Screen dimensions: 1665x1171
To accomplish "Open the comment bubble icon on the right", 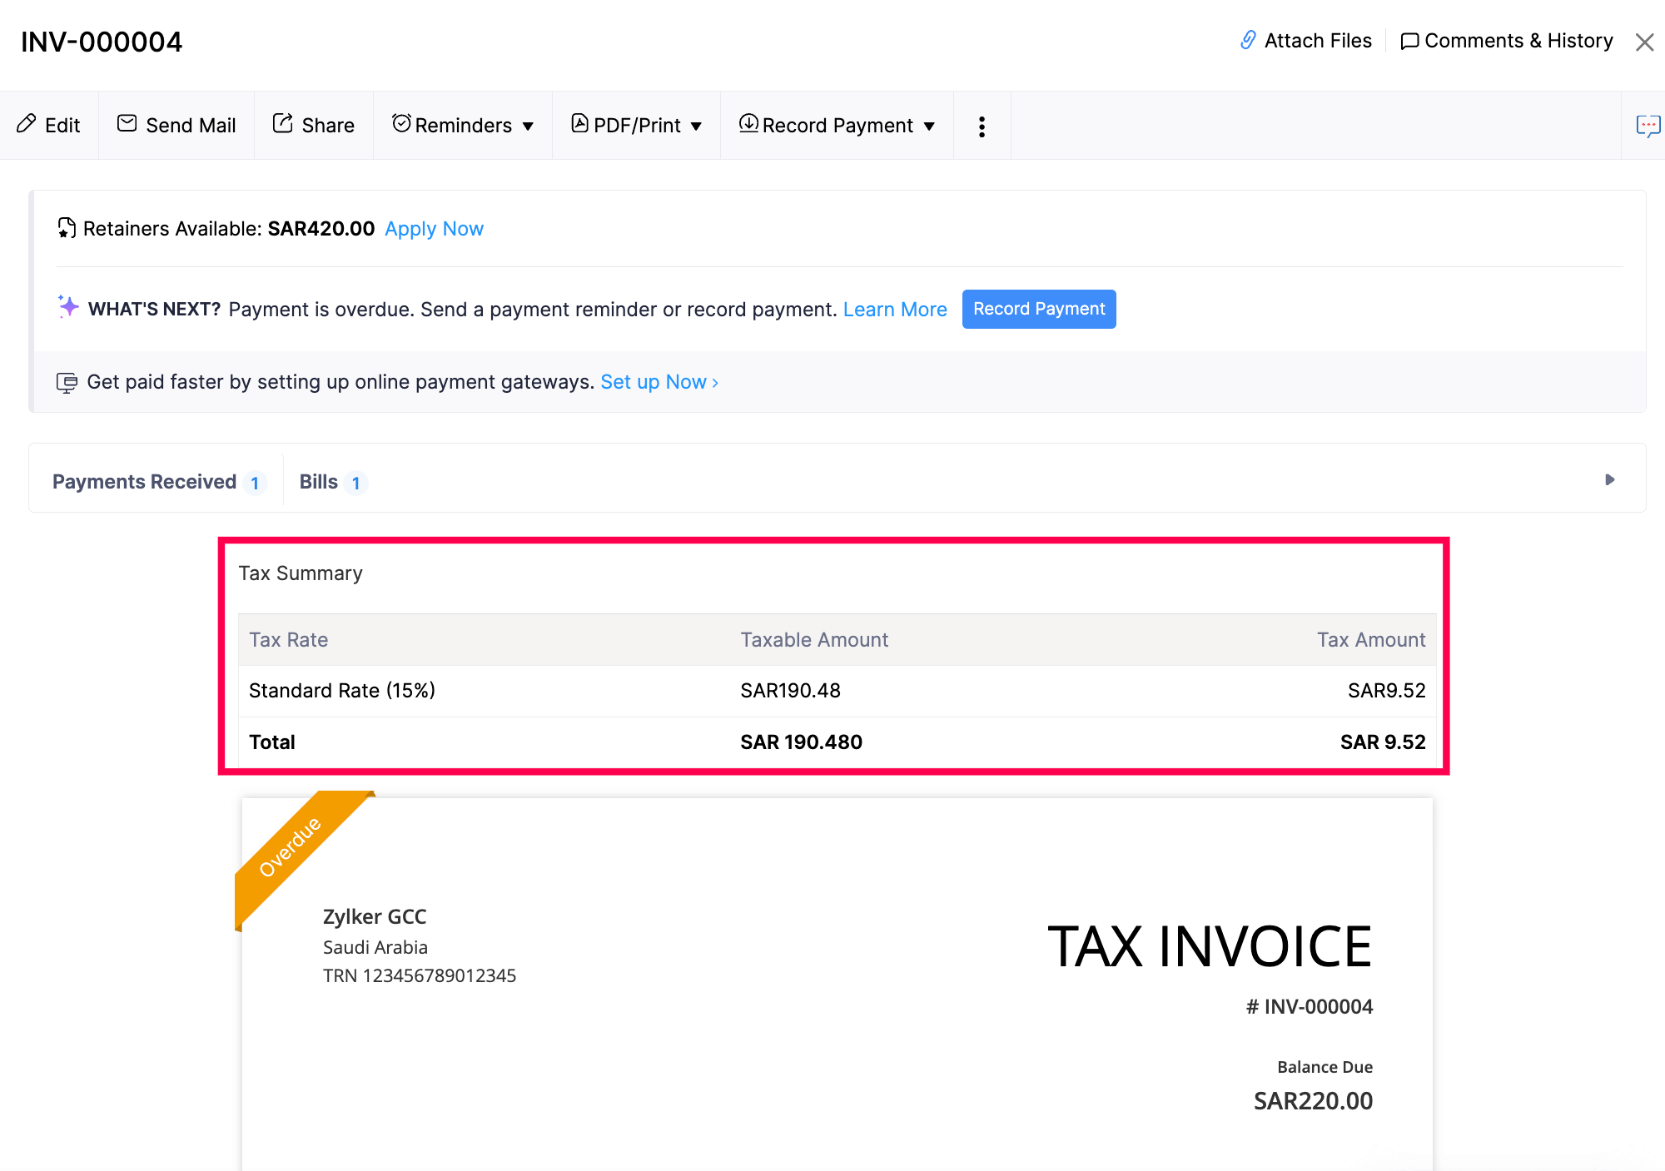I will (x=1648, y=126).
